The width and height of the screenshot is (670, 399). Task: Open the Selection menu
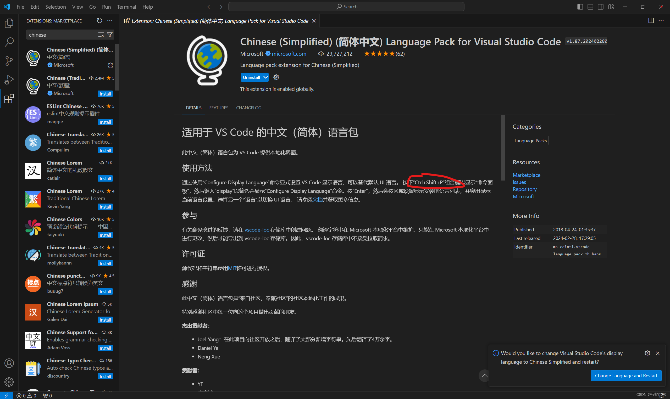click(56, 7)
